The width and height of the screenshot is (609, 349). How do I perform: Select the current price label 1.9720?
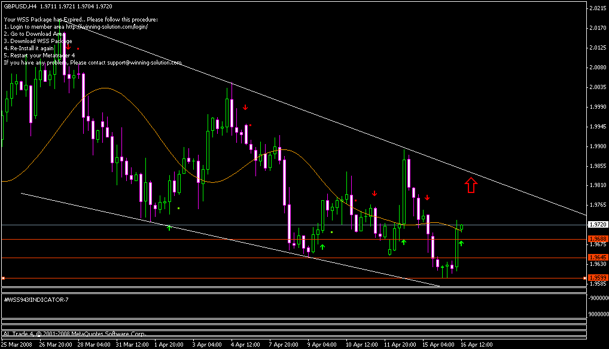click(x=596, y=225)
